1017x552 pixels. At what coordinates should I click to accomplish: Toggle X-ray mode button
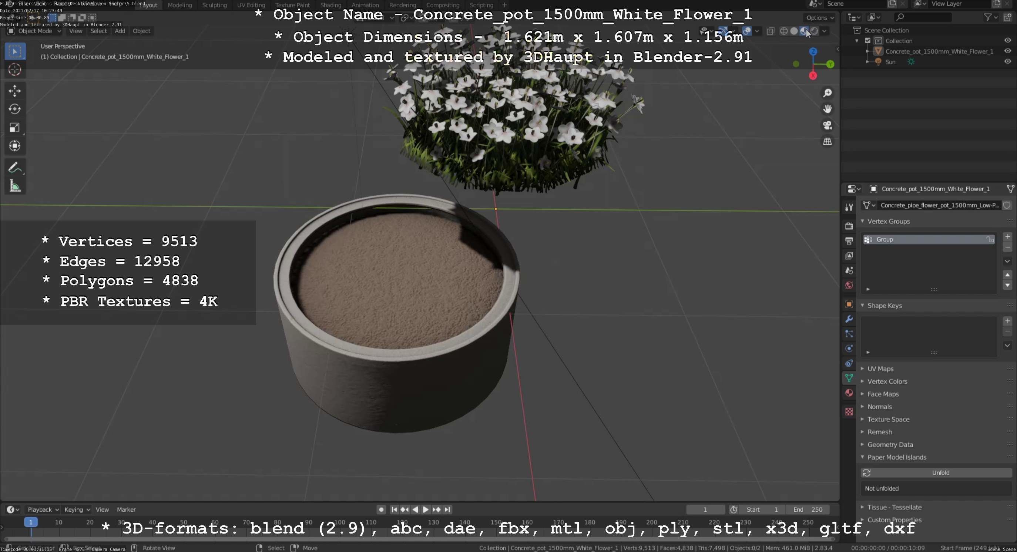(x=770, y=31)
